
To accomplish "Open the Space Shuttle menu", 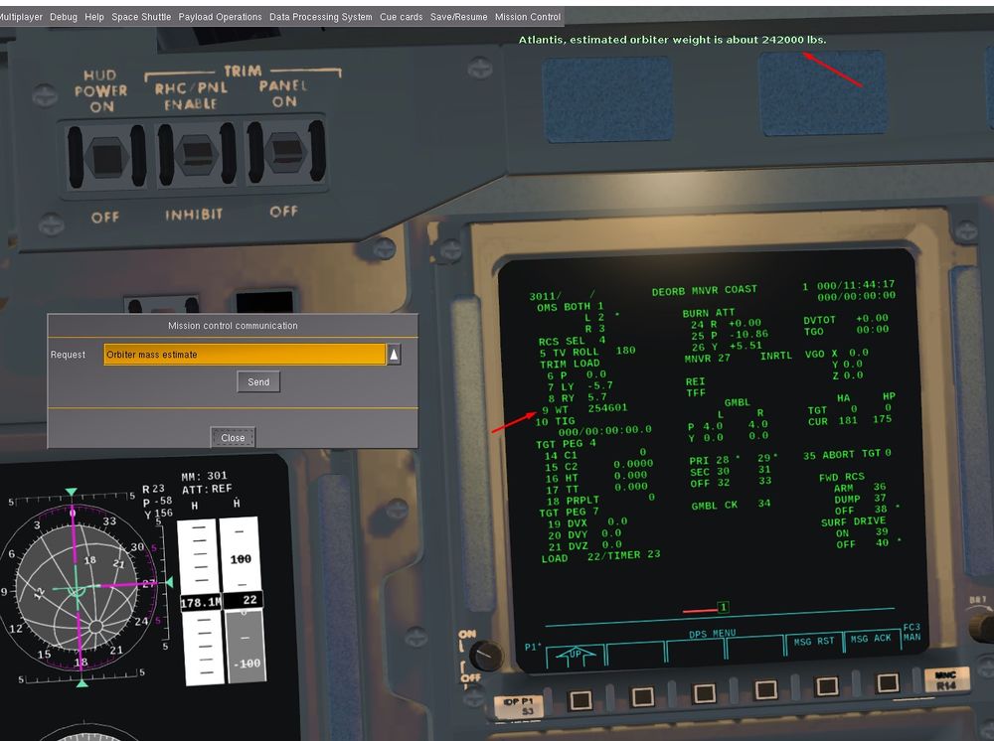I will [x=141, y=17].
